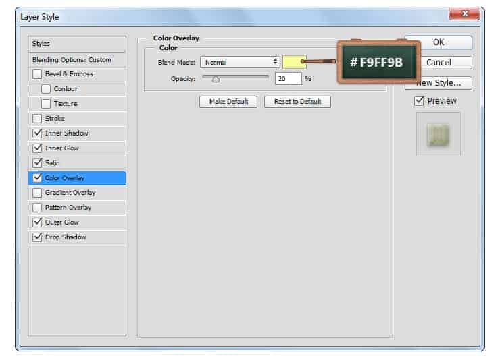This screenshot has height=358, width=500.
Task: Enable the Contour sub-option checkbox
Action: (x=46, y=89)
